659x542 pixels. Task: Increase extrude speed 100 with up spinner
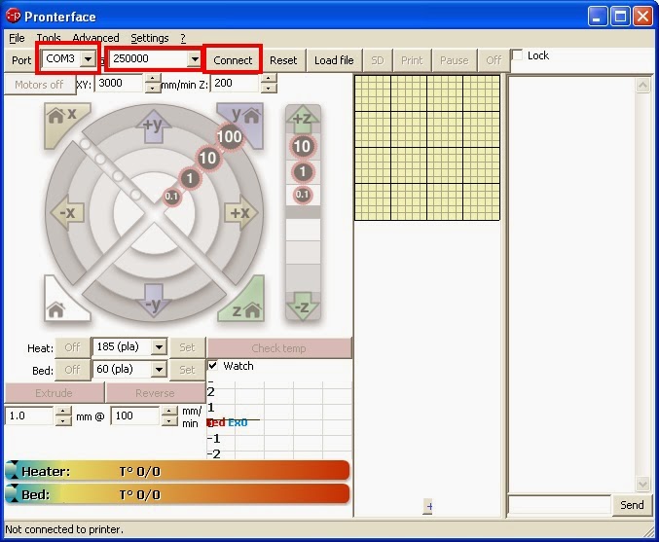[x=169, y=411]
